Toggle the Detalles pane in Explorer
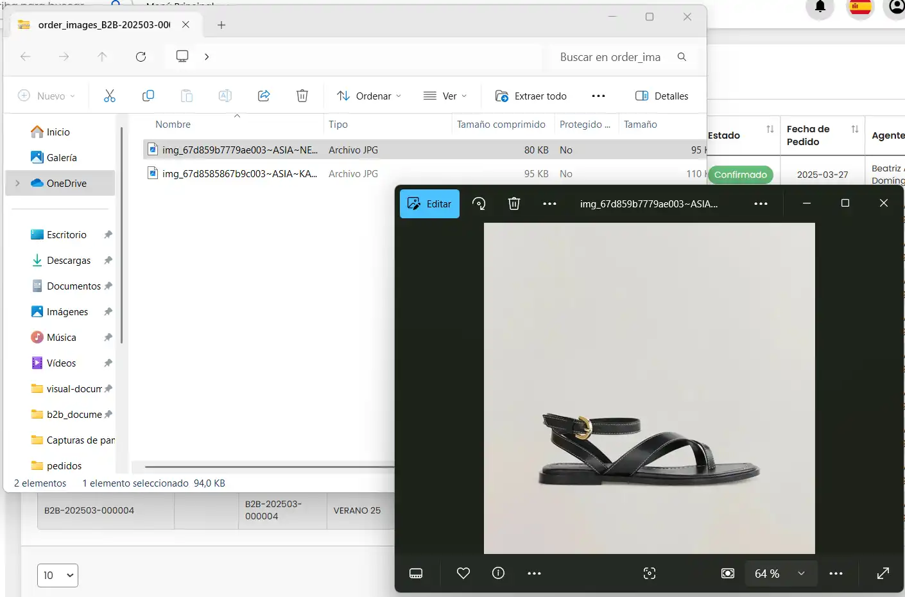The height and width of the screenshot is (597, 905). (662, 95)
